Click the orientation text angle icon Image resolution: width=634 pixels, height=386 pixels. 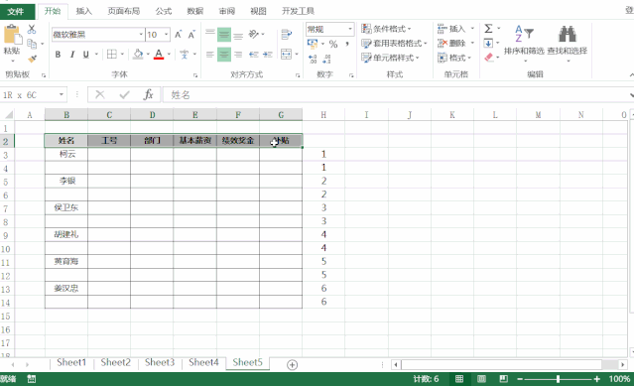click(x=254, y=35)
